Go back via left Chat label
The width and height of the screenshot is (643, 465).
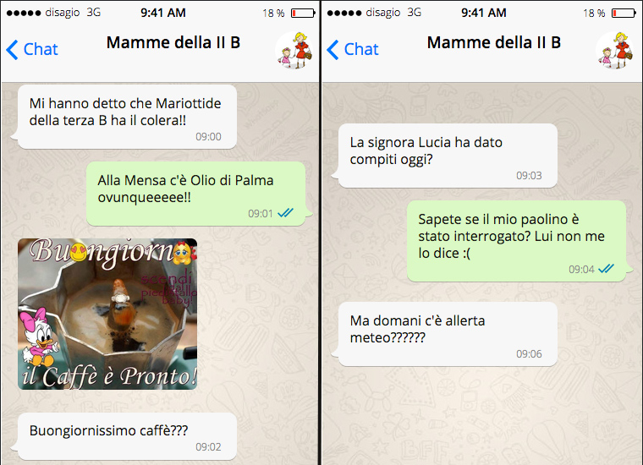41,49
